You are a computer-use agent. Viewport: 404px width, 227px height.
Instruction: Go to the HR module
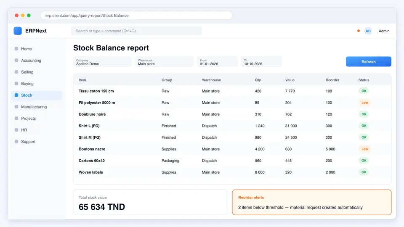coord(24,130)
